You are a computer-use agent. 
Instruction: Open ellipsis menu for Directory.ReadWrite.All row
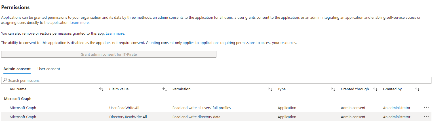click(426, 117)
